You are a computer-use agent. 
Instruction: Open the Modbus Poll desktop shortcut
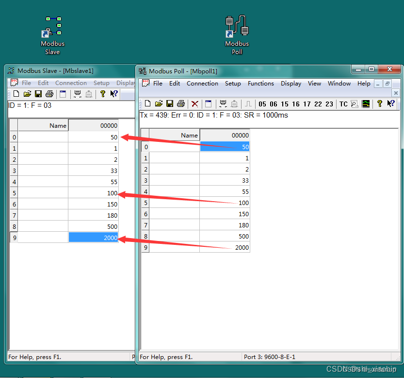click(x=237, y=35)
